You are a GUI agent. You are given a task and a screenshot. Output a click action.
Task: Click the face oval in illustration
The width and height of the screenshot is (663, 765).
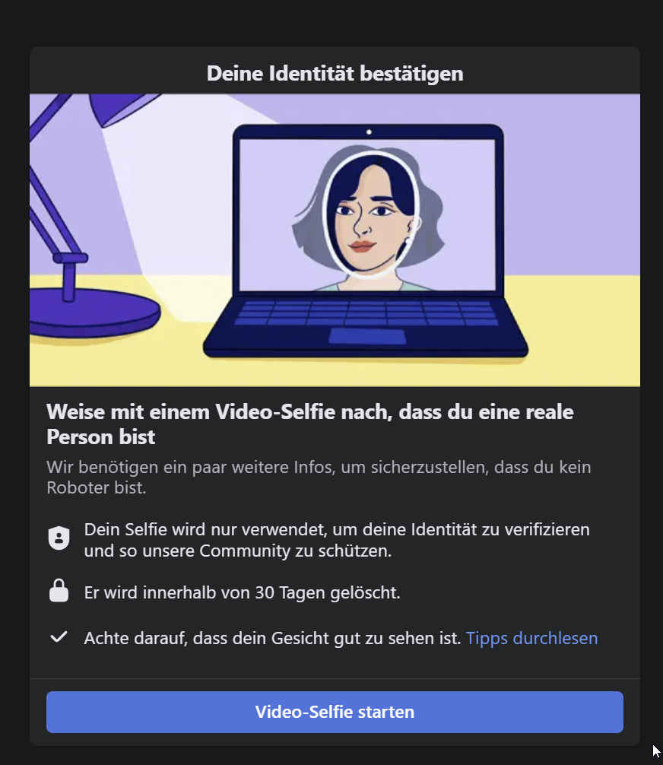372,214
